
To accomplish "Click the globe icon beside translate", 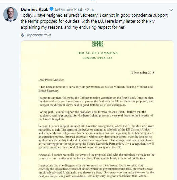I will coord(23,35).
